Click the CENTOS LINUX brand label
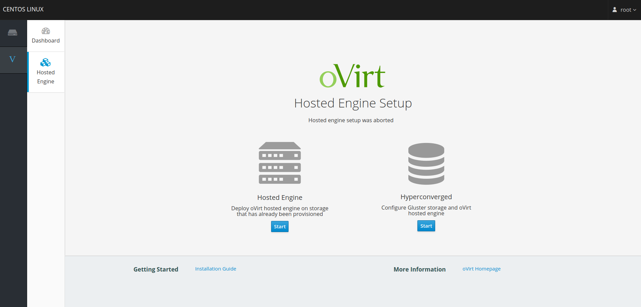The height and width of the screenshot is (307, 641). click(x=23, y=9)
